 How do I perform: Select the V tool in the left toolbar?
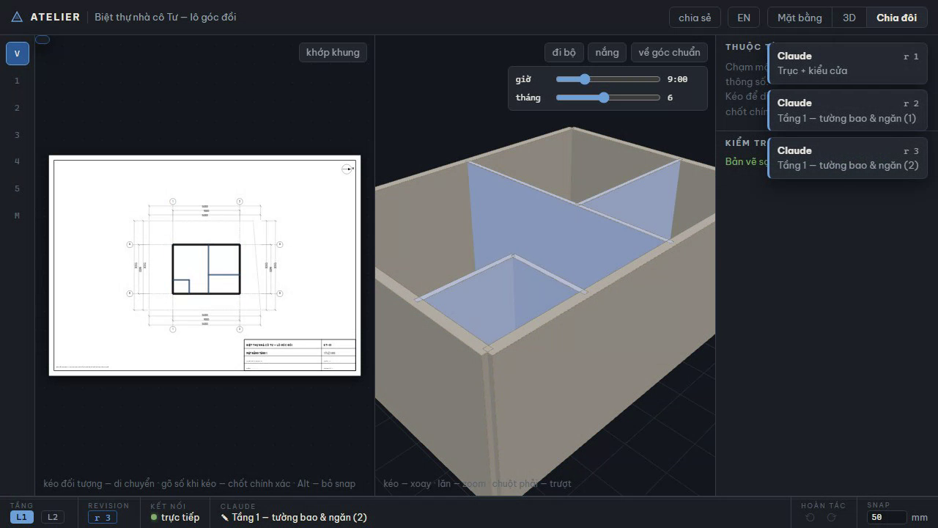(18, 54)
